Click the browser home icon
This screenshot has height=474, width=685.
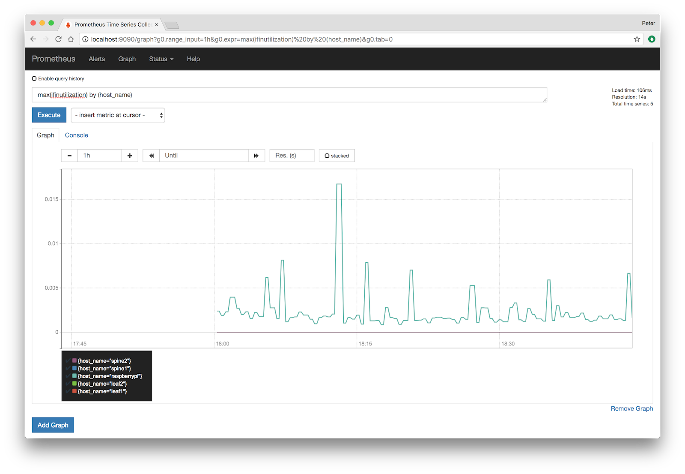click(x=71, y=39)
